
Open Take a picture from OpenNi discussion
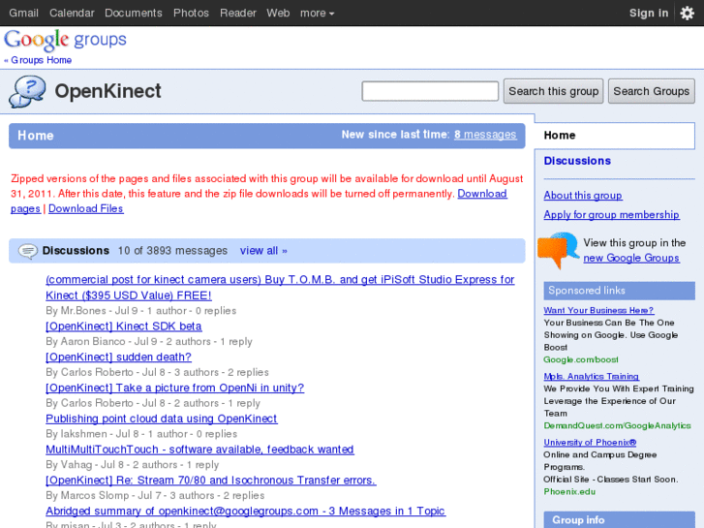pos(175,388)
